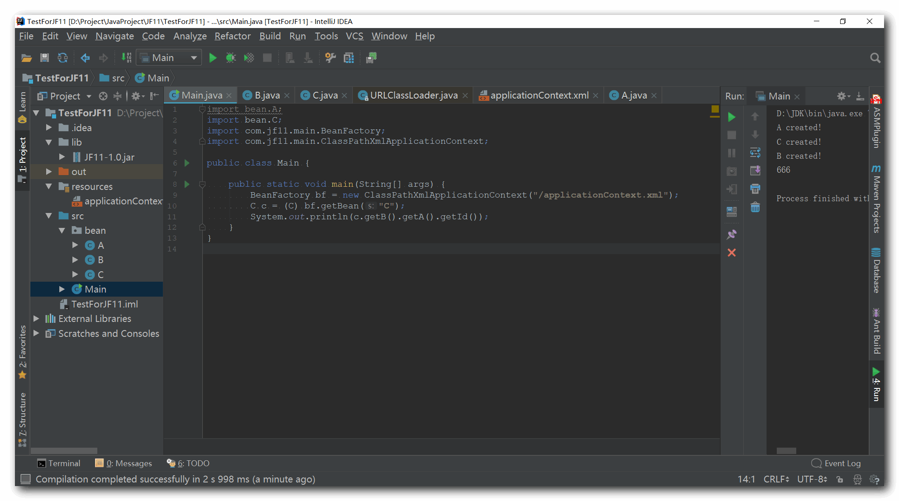Toggle the 2: Favorites tool window

coord(22,352)
